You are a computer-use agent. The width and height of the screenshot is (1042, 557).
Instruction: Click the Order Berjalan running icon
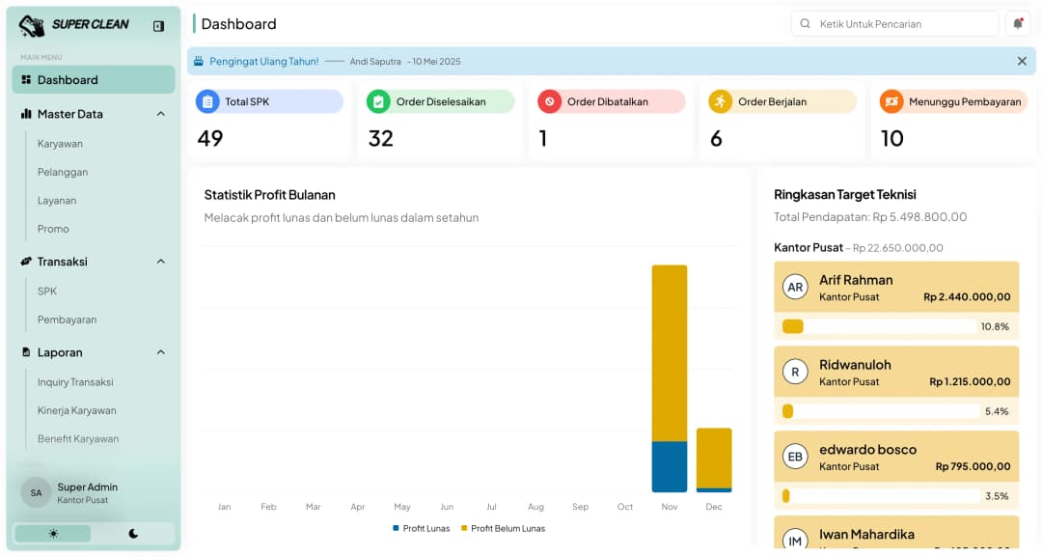pyautogui.click(x=721, y=101)
